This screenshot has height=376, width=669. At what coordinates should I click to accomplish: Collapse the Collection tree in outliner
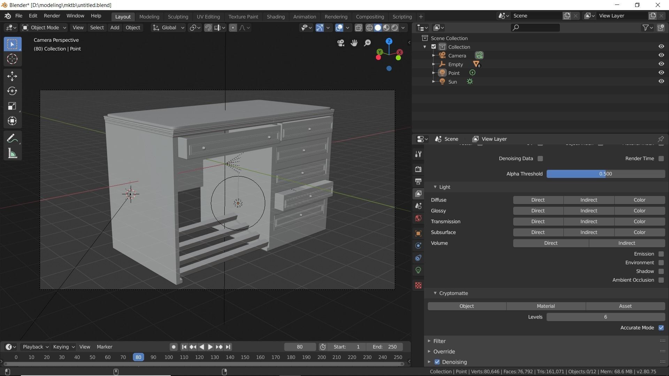tap(425, 47)
